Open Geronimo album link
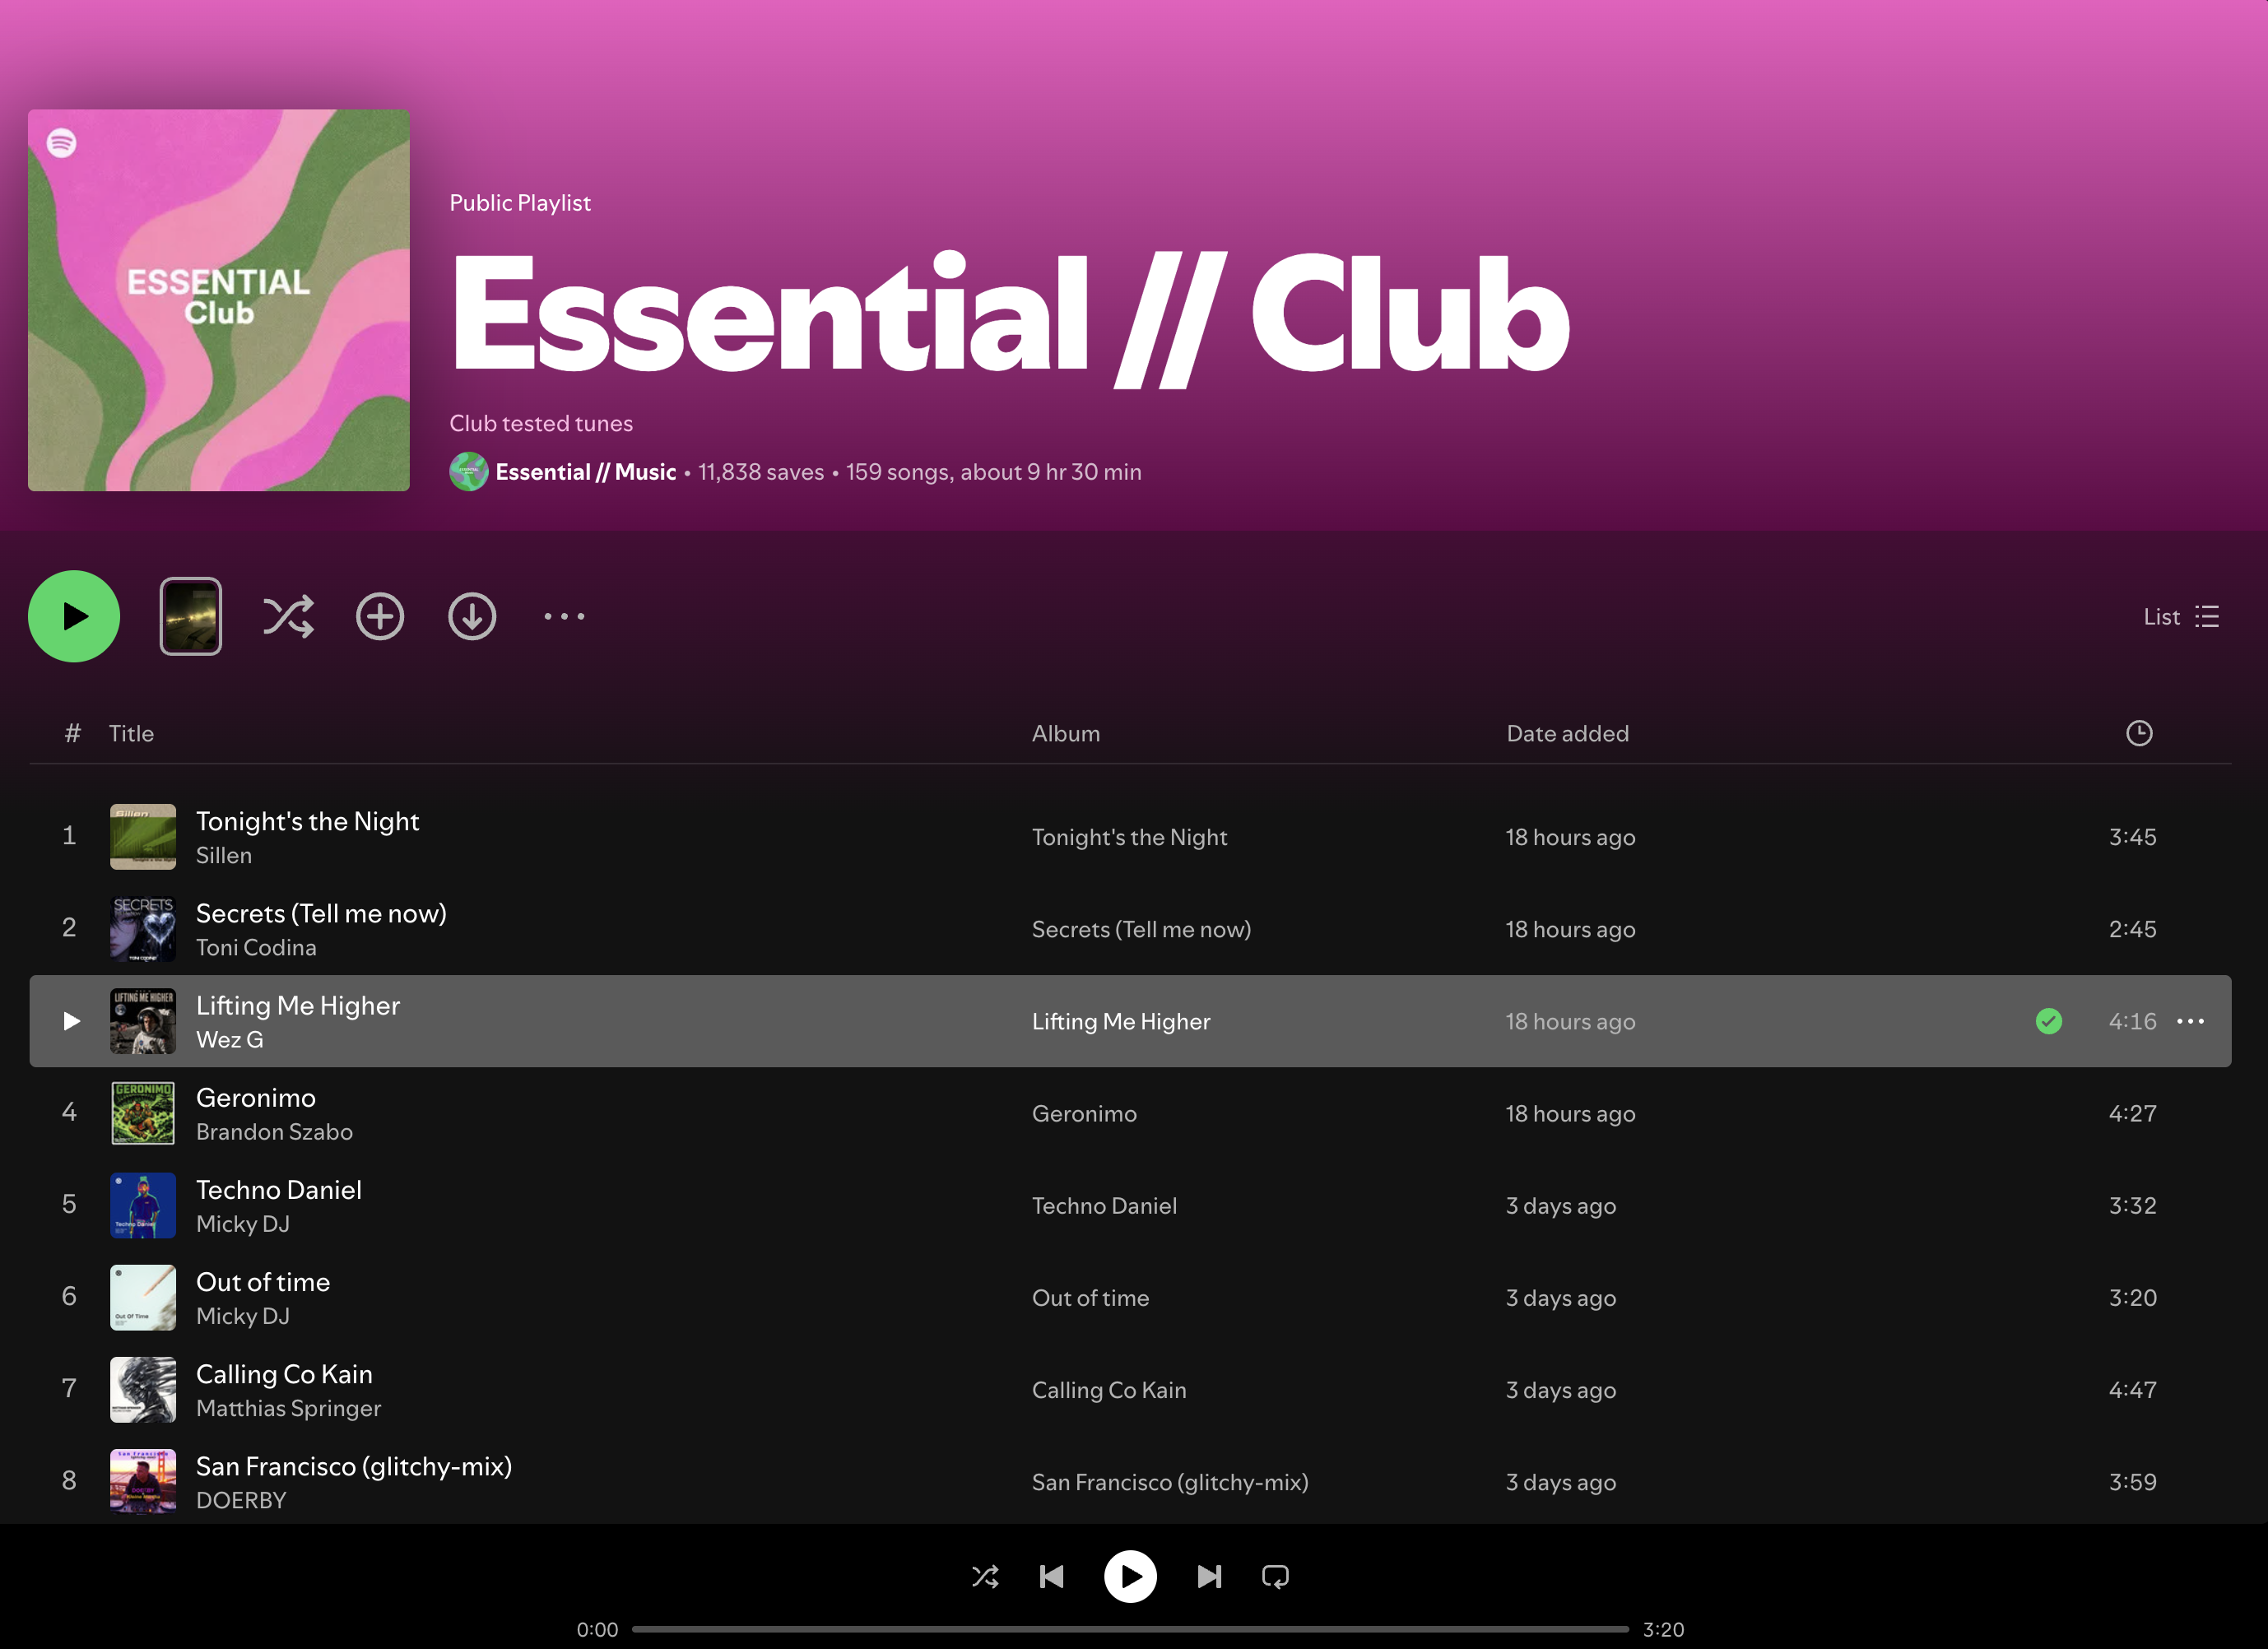 tap(1084, 1113)
